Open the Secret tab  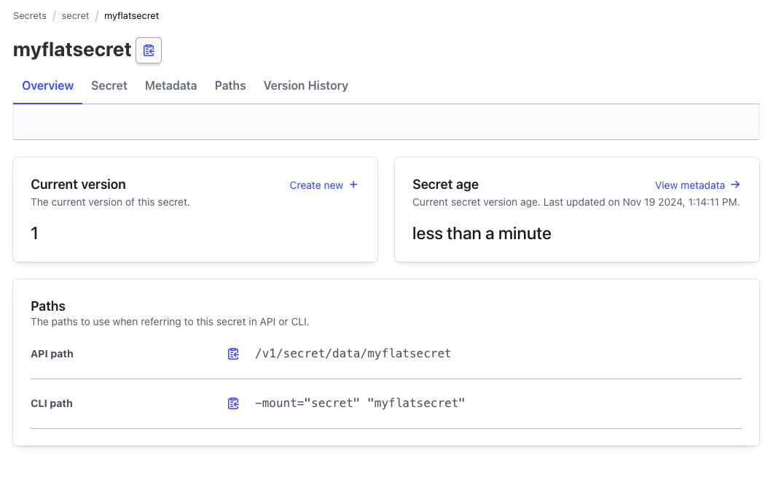(109, 85)
